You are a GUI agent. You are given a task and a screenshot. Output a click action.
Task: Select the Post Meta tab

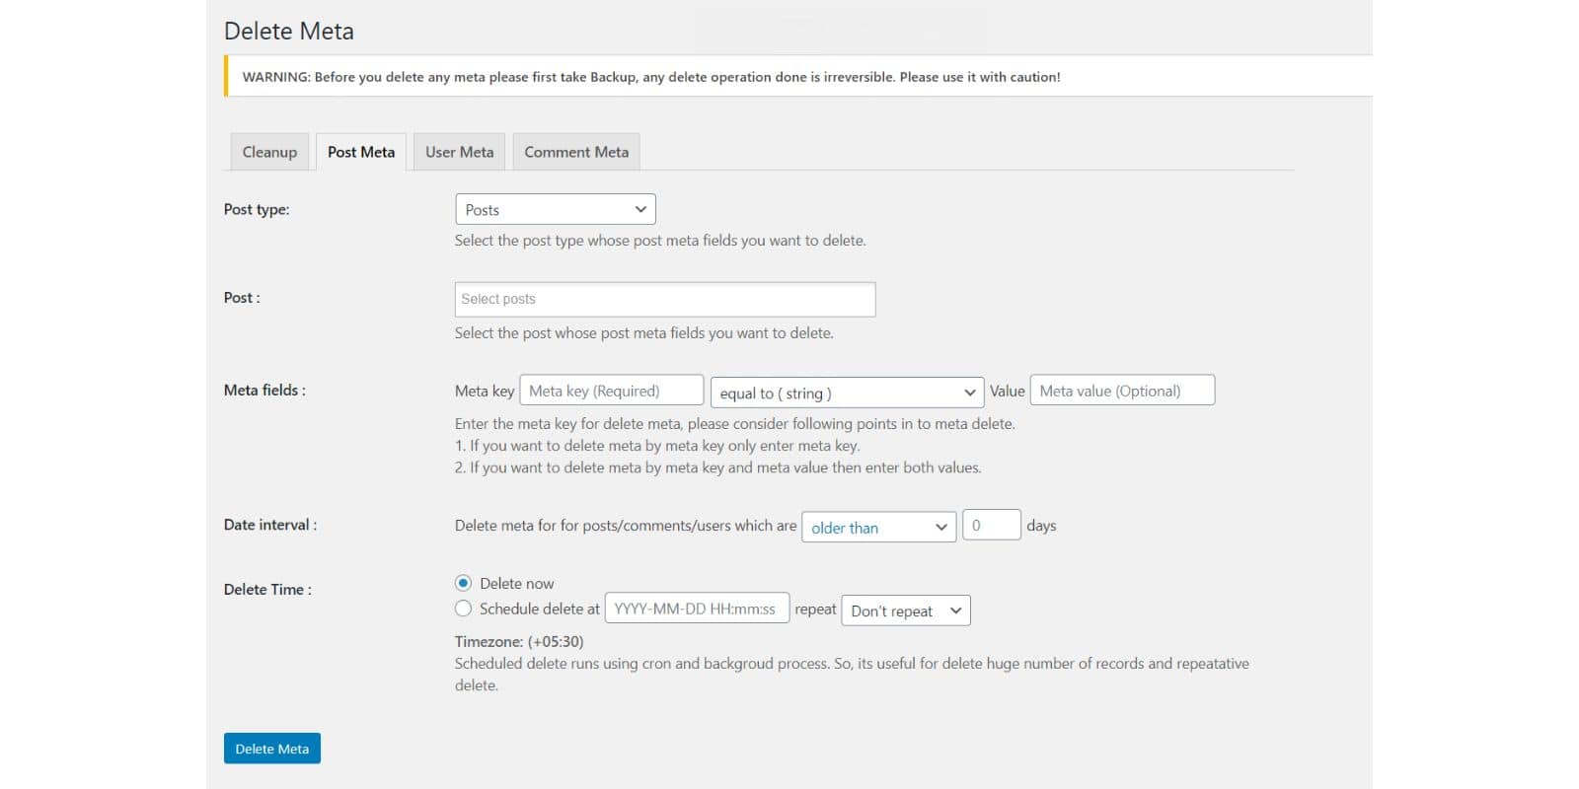click(361, 152)
